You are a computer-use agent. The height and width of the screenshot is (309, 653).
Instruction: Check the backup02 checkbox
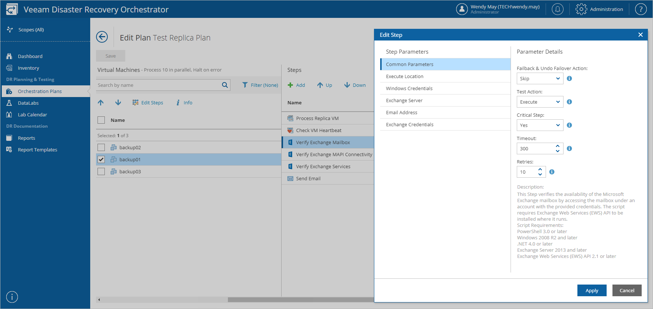101,147
